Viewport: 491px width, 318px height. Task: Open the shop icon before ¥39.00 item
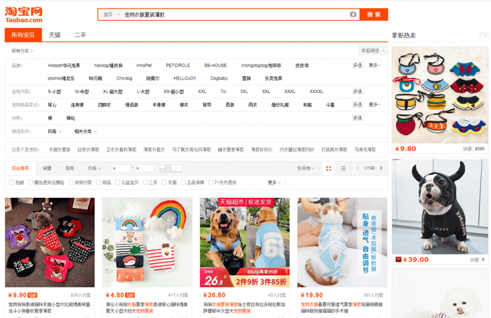pyautogui.click(x=399, y=259)
